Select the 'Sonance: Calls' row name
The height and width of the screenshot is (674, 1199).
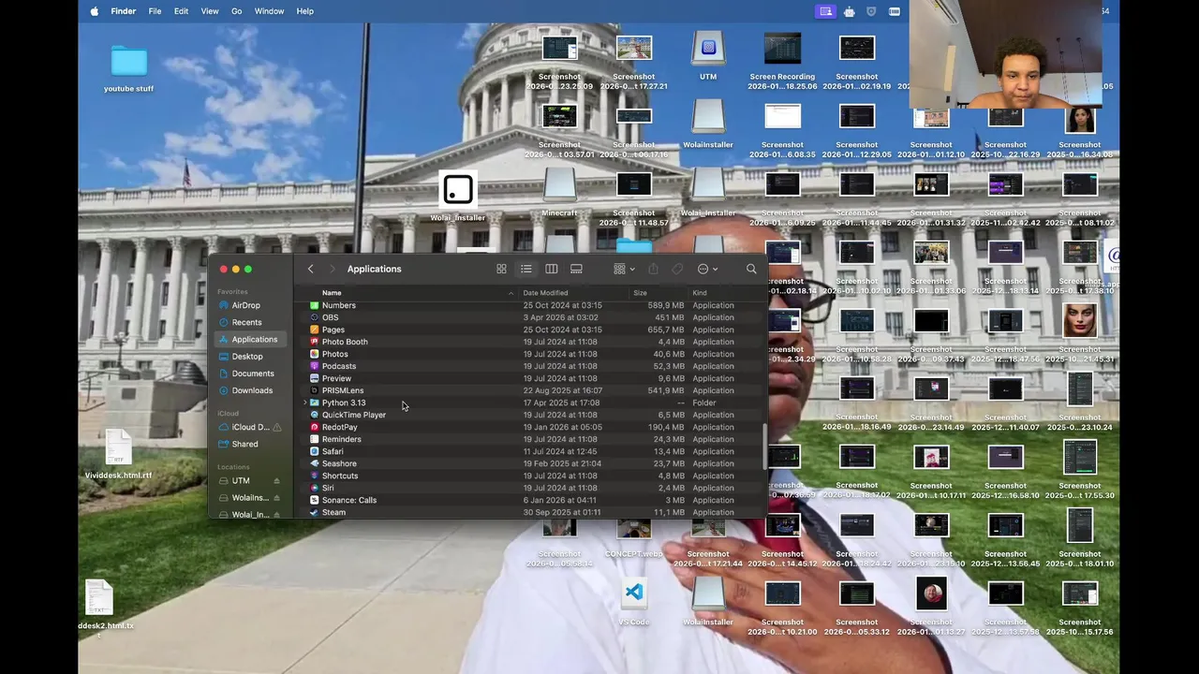(349, 500)
